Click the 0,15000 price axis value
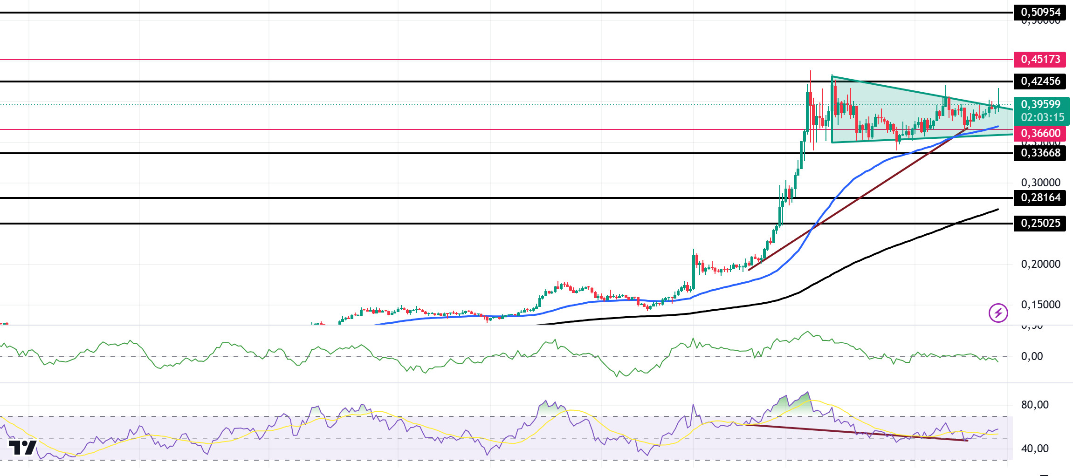 pos(1040,305)
